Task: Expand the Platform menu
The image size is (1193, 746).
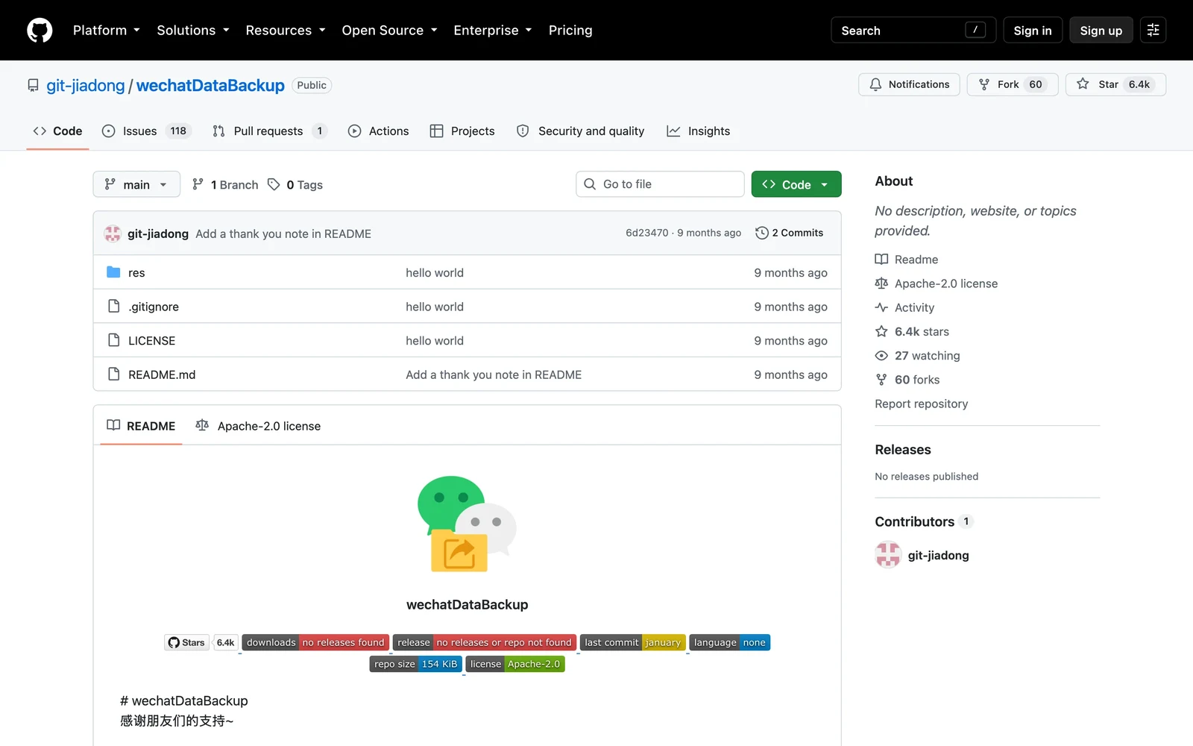Action: coord(107,31)
